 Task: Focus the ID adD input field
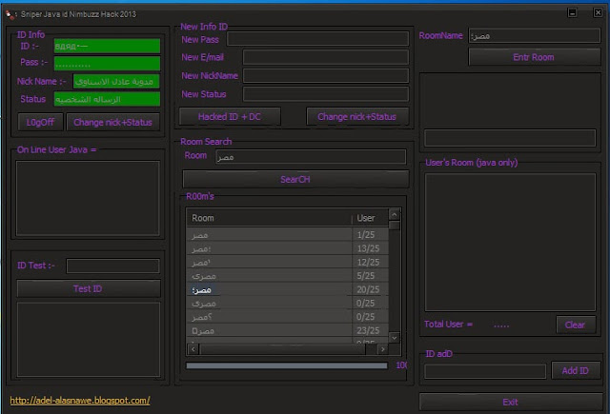[x=485, y=371]
